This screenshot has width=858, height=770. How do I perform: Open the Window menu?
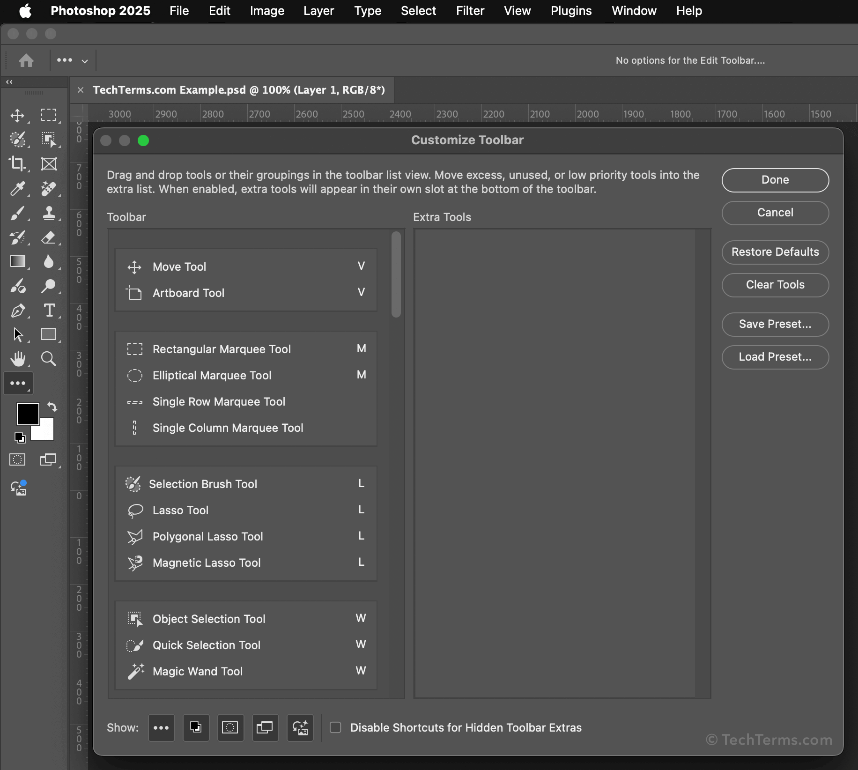(634, 11)
